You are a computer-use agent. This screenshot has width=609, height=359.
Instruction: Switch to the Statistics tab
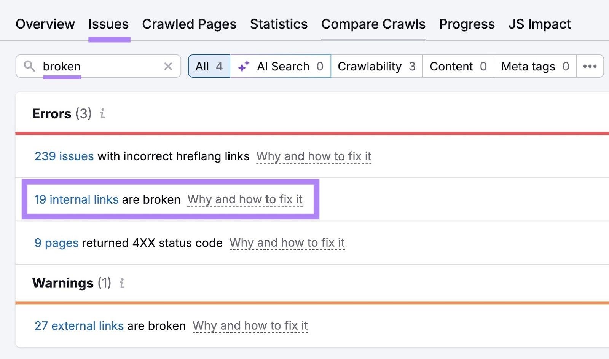[279, 24]
